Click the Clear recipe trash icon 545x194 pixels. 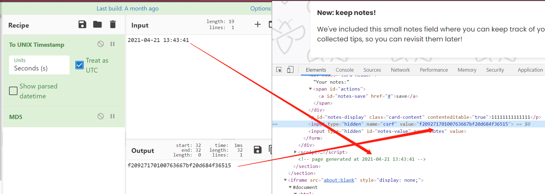point(113,25)
